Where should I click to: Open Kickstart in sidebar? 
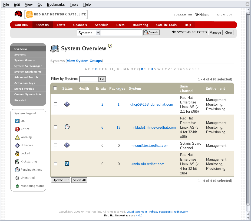[28, 100]
